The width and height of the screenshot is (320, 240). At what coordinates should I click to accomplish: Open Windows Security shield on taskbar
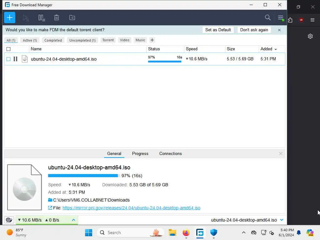213,232
